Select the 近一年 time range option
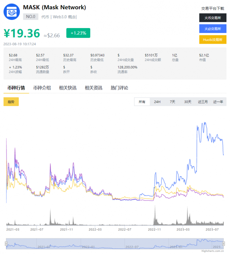The image size is (230, 254). click(218, 102)
